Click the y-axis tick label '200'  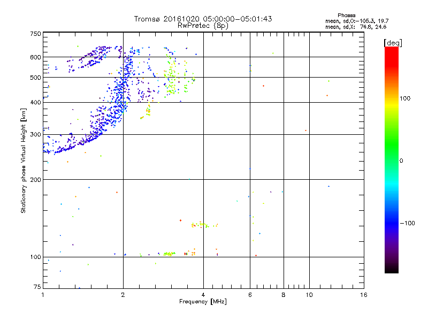pos(35,180)
